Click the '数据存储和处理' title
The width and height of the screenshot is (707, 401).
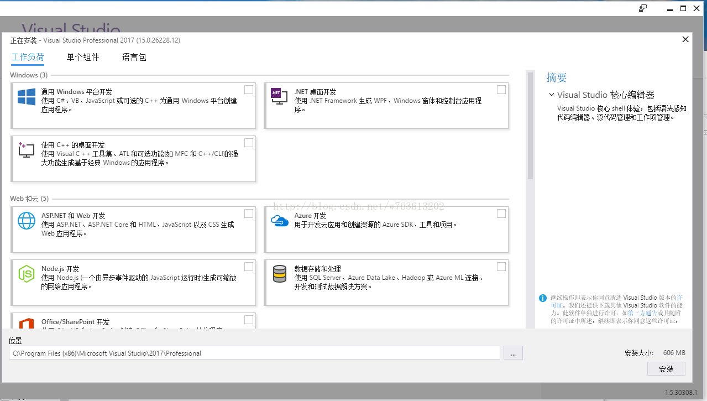pos(318,269)
